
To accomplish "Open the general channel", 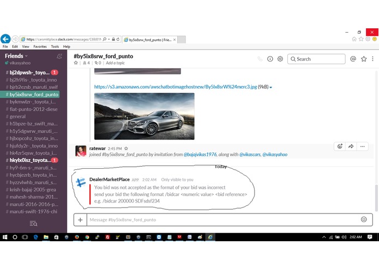I will [30, 117].
